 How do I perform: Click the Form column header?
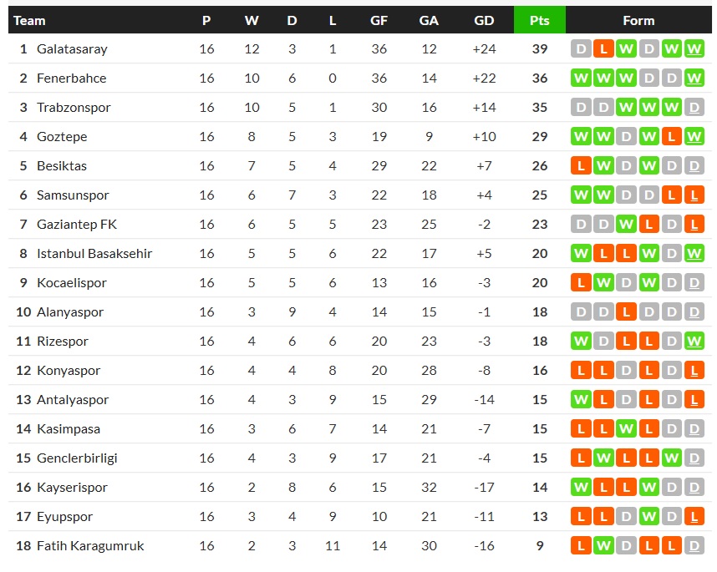[638, 21]
